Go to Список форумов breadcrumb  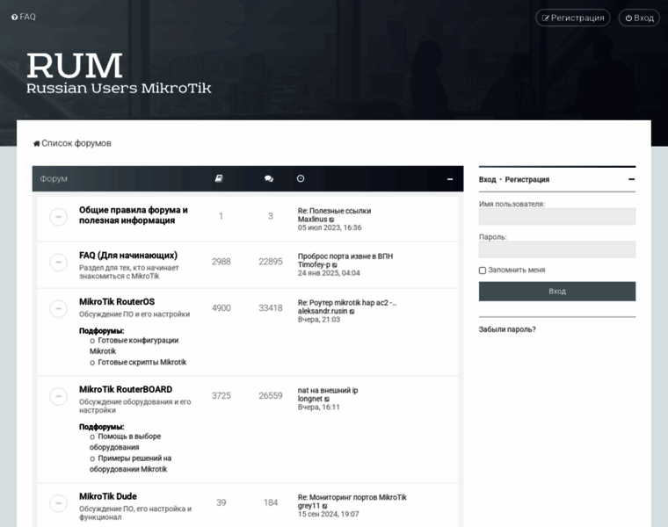coord(76,143)
